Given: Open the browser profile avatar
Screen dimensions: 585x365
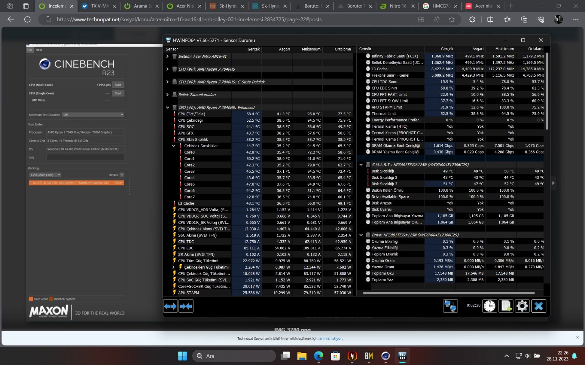Looking at the screenshot, I should (558, 19).
